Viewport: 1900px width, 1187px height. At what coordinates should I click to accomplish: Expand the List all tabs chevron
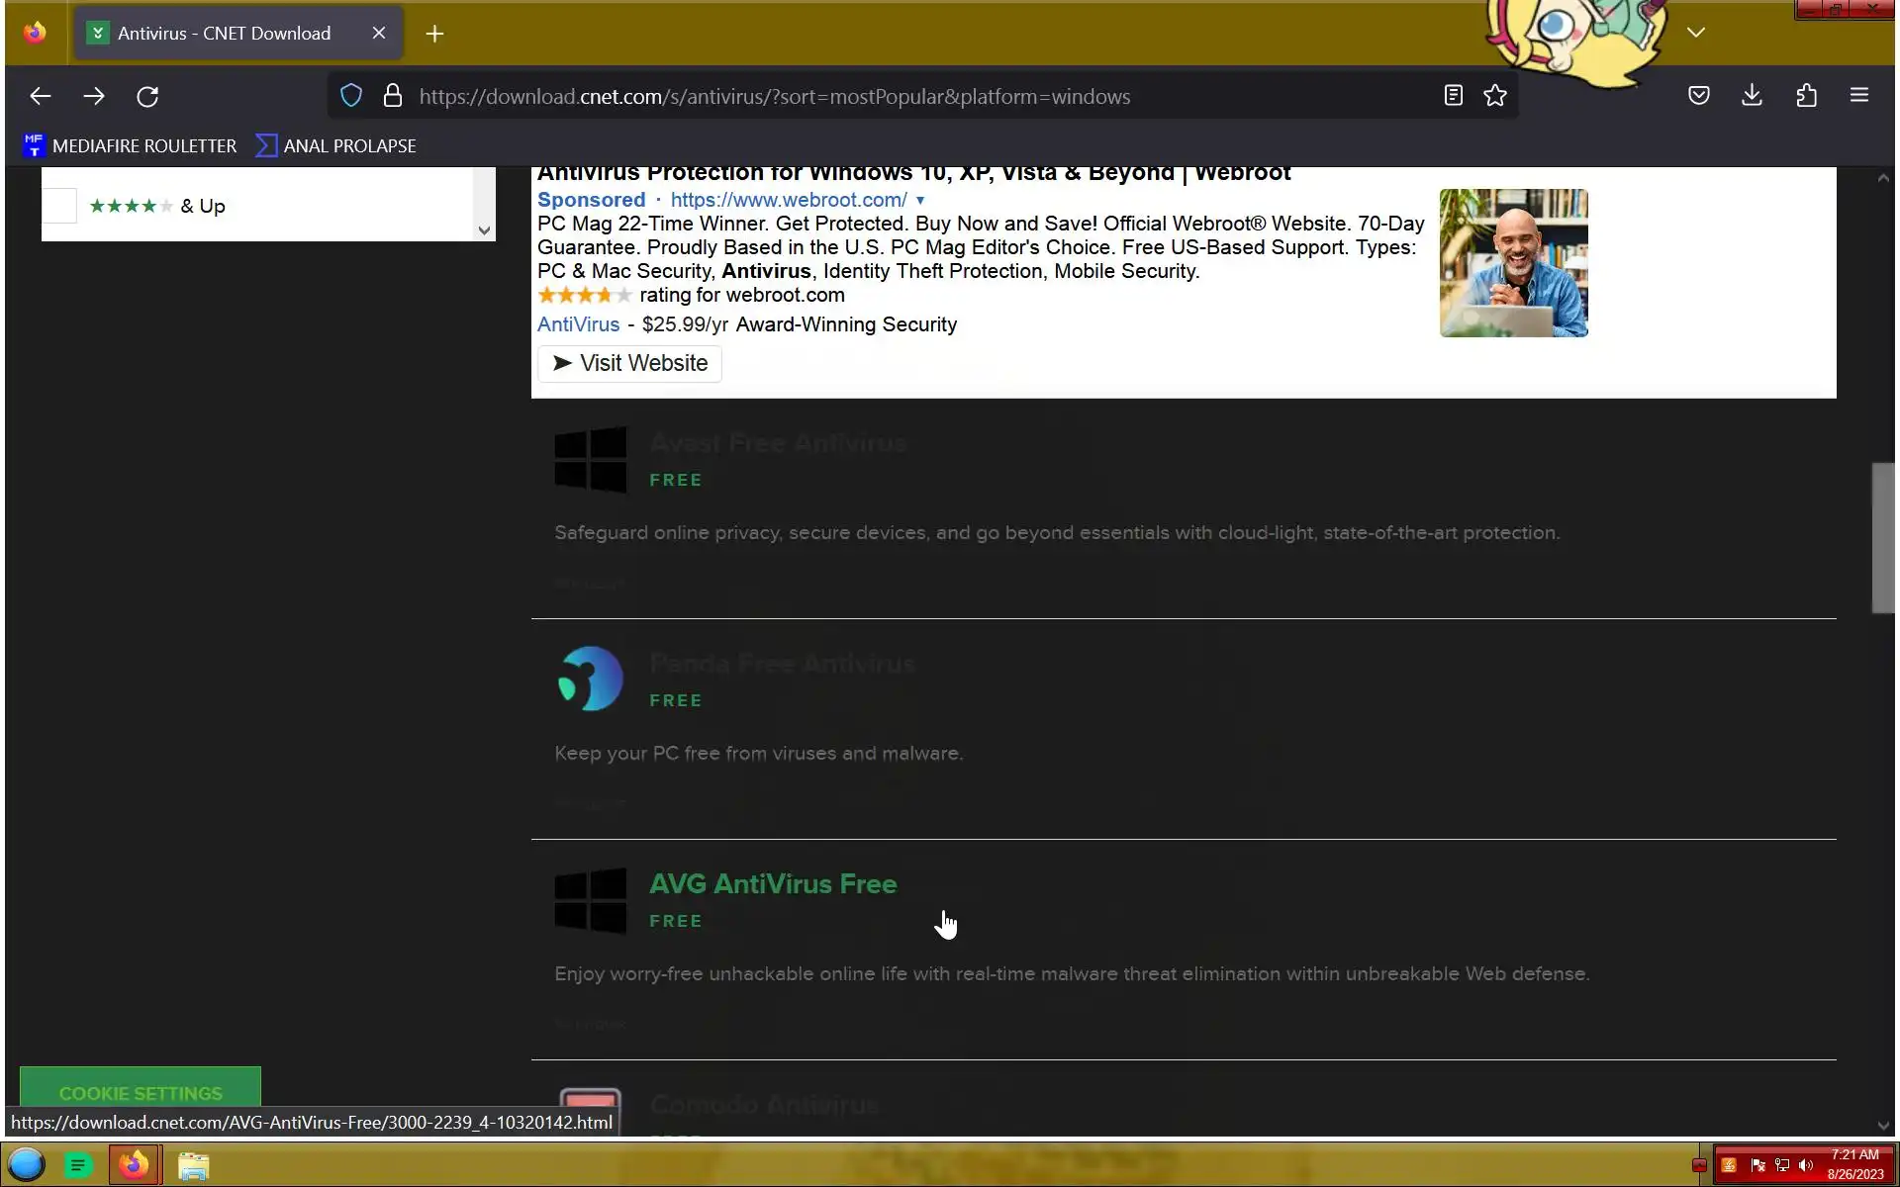coord(1695,33)
